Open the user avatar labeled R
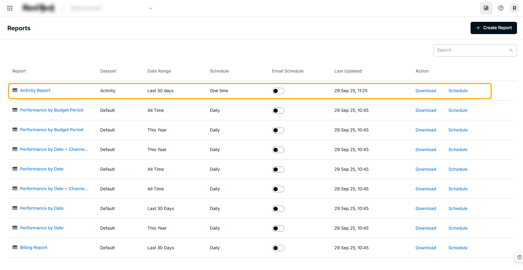 tap(515, 8)
